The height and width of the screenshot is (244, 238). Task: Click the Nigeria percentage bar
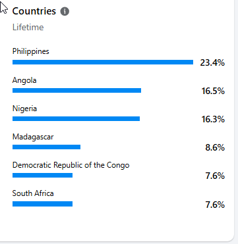tap(76, 119)
